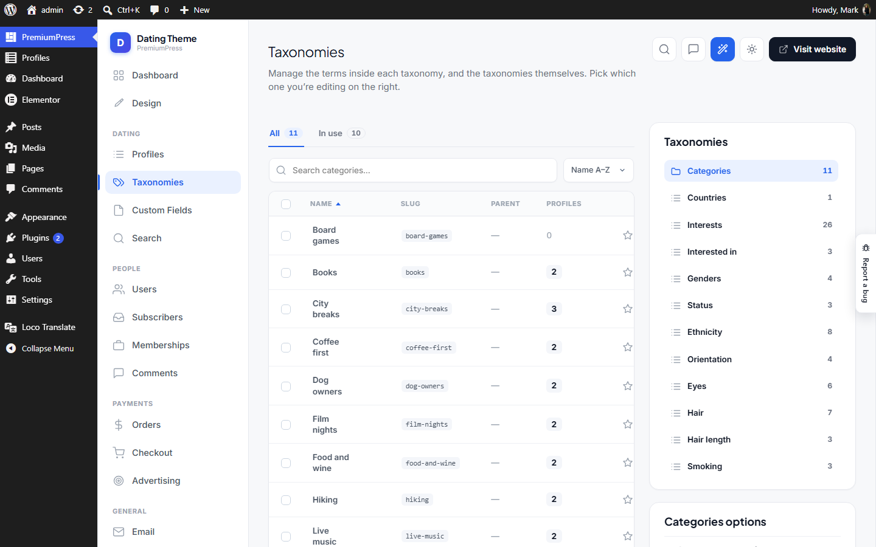The width and height of the screenshot is (876, 547).
Task: Check the Food and wine row checkbox
Action: point(286,463)
